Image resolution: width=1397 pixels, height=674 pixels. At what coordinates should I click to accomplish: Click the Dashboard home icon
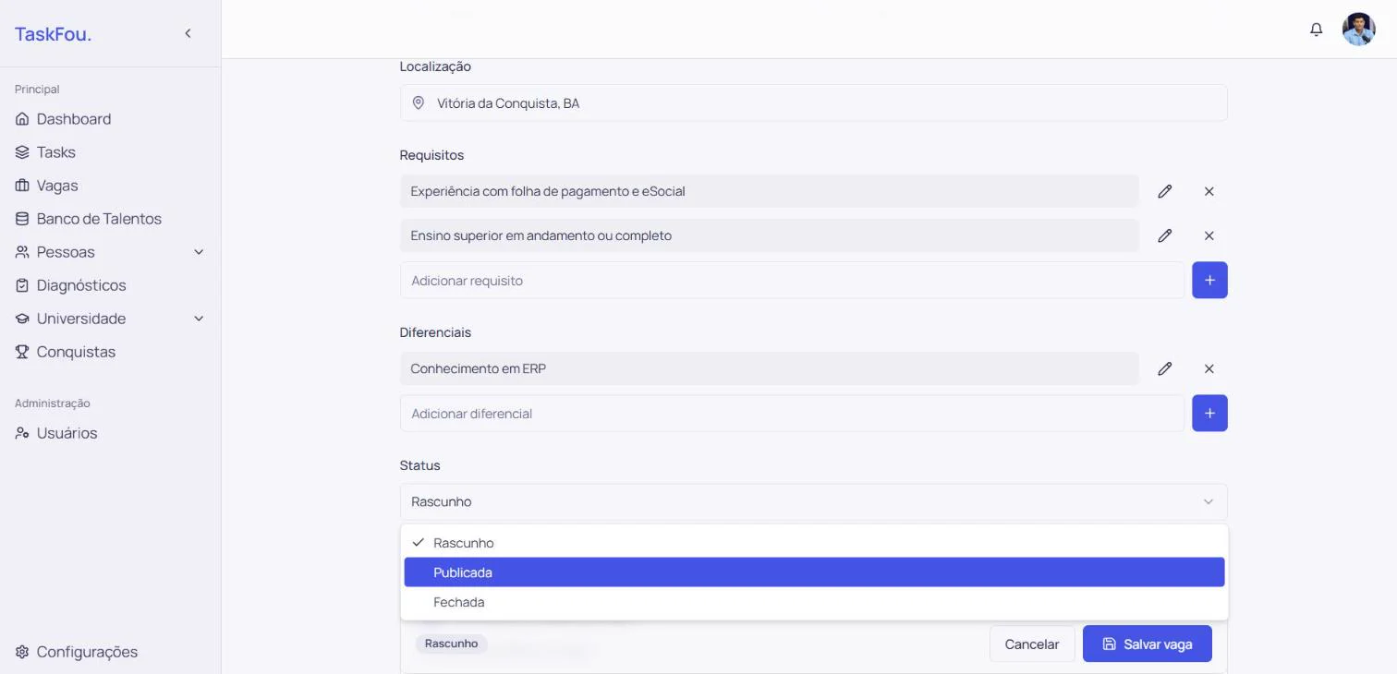point(22,119)
